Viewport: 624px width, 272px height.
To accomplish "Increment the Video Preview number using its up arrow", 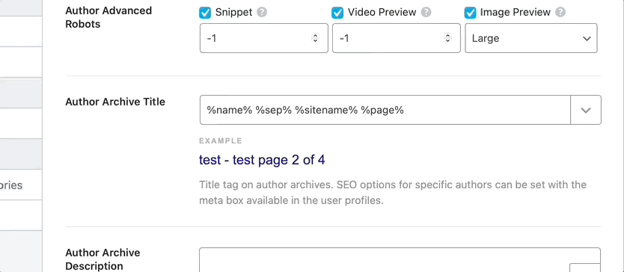I will 447,35.
